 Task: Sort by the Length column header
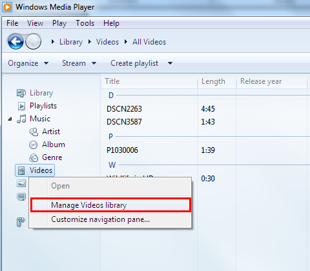click(217, 81)
